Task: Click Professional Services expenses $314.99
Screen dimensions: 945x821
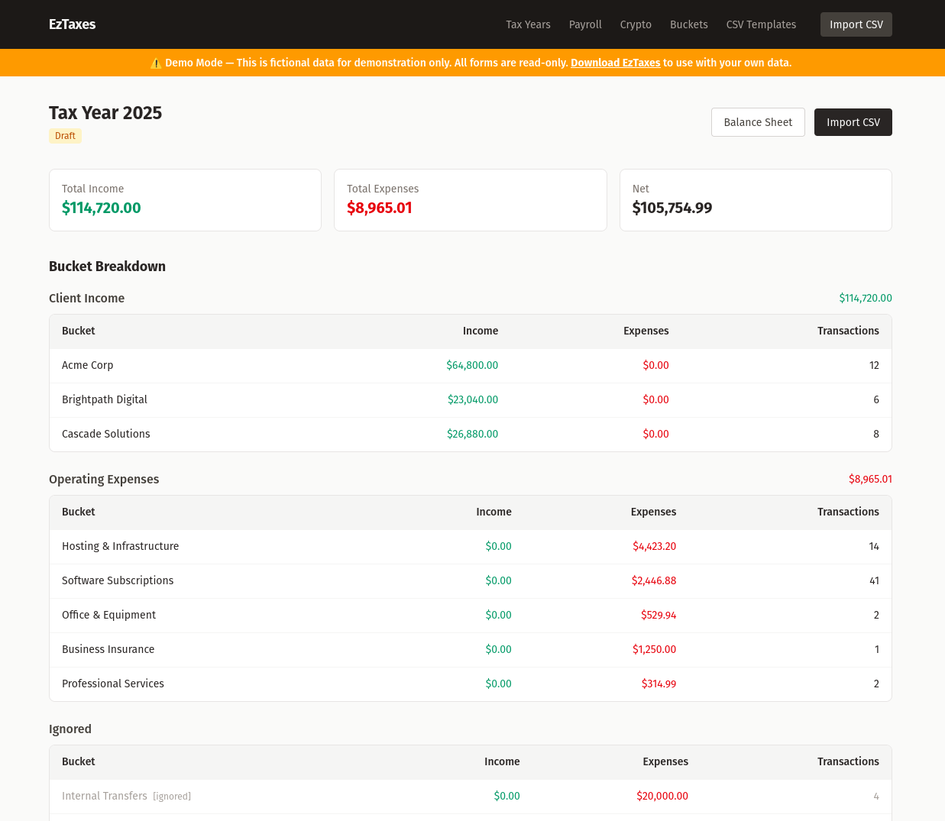Action: point(659,684)
